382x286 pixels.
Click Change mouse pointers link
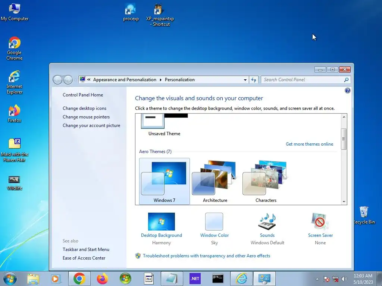86,117
